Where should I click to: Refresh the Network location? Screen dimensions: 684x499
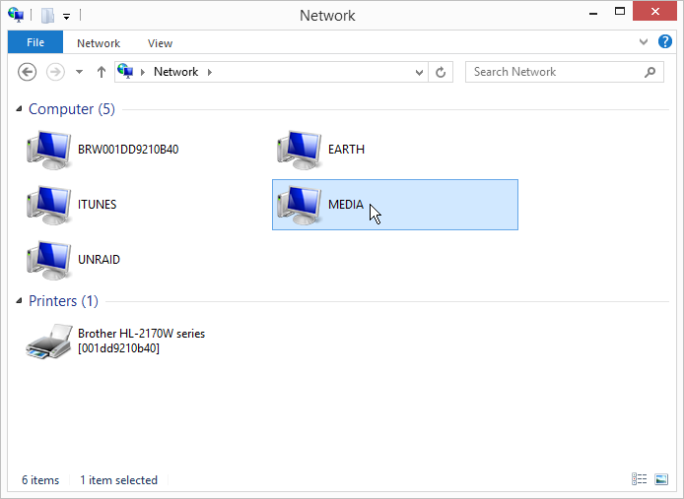441,72
